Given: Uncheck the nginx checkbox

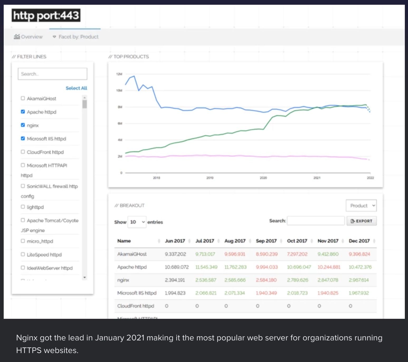Looking at the screenshot, I should [x=23, y=125].
